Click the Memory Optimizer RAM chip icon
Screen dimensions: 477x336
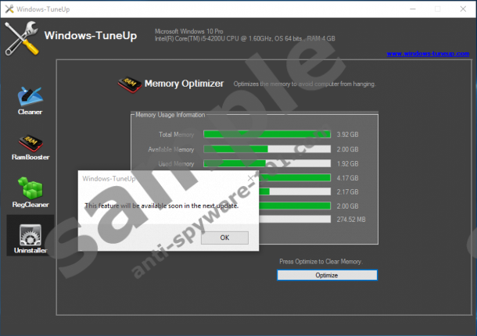(127, 84)
